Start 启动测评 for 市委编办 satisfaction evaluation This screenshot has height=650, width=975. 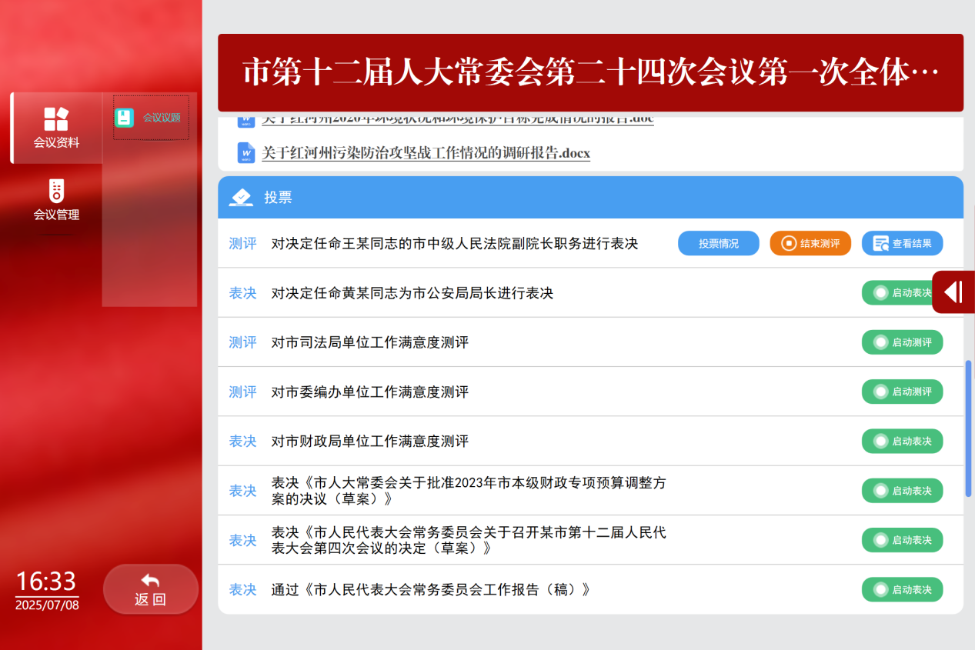[x=902, y=392]
